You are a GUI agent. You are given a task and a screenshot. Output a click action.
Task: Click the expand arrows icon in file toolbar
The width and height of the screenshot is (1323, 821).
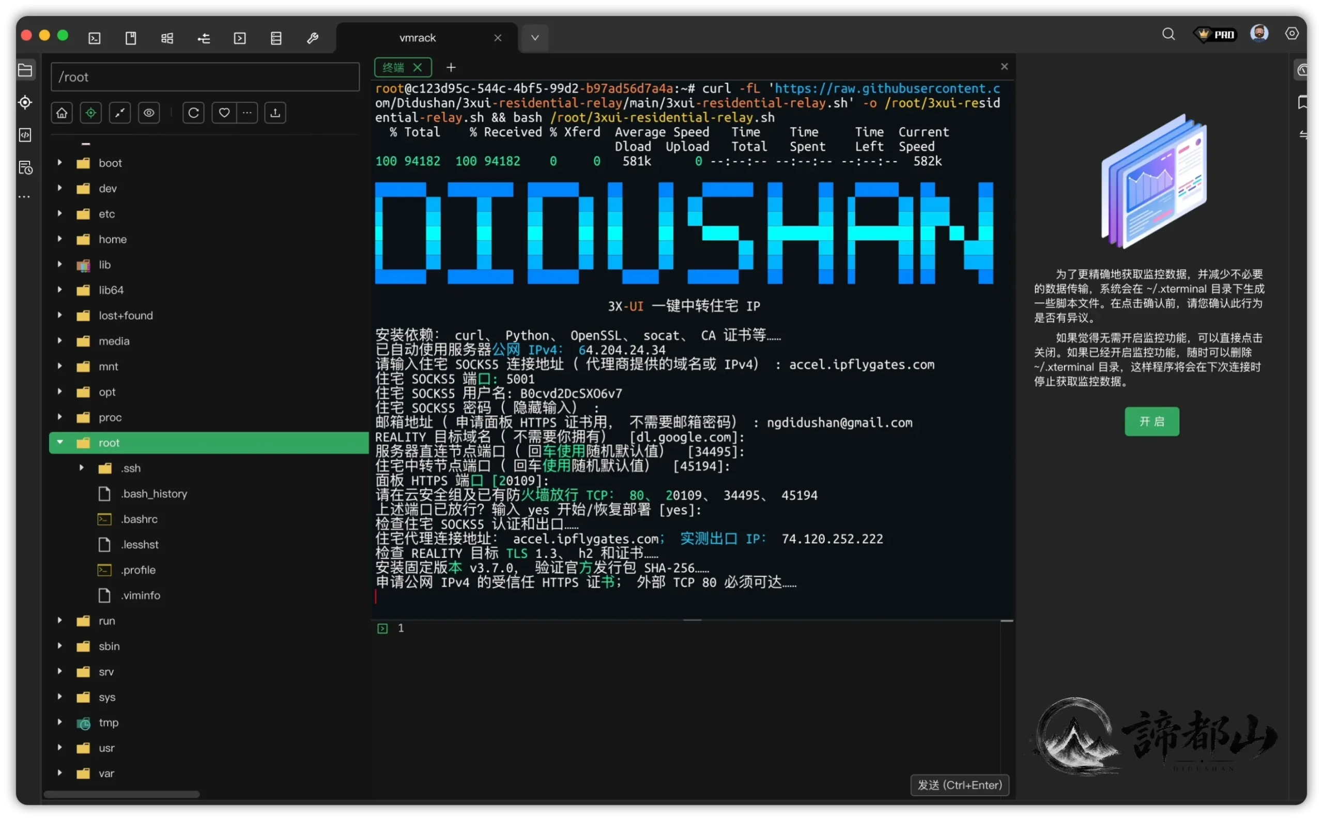pos(120,113)
